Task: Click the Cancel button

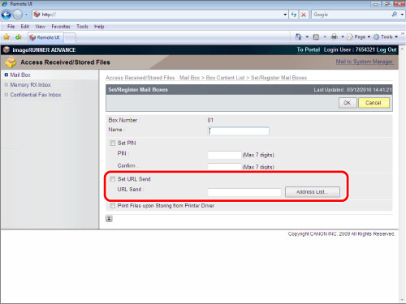Action: [374, 103]
